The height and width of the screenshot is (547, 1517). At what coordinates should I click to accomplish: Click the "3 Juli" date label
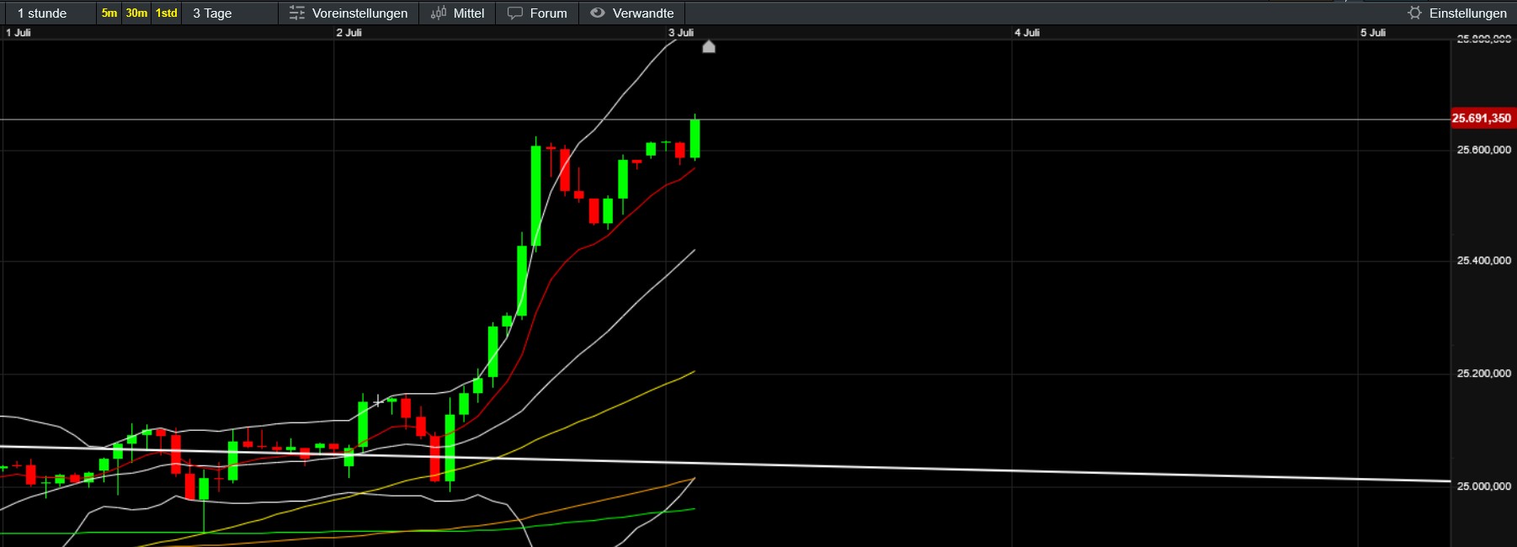[x=681, y=33]
